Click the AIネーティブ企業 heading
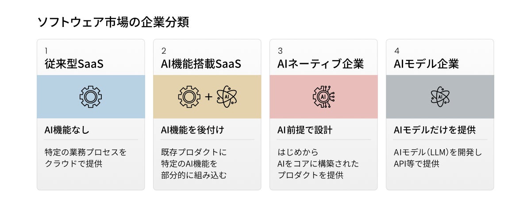This screenshot has width=531, height=204. [320, 64]
